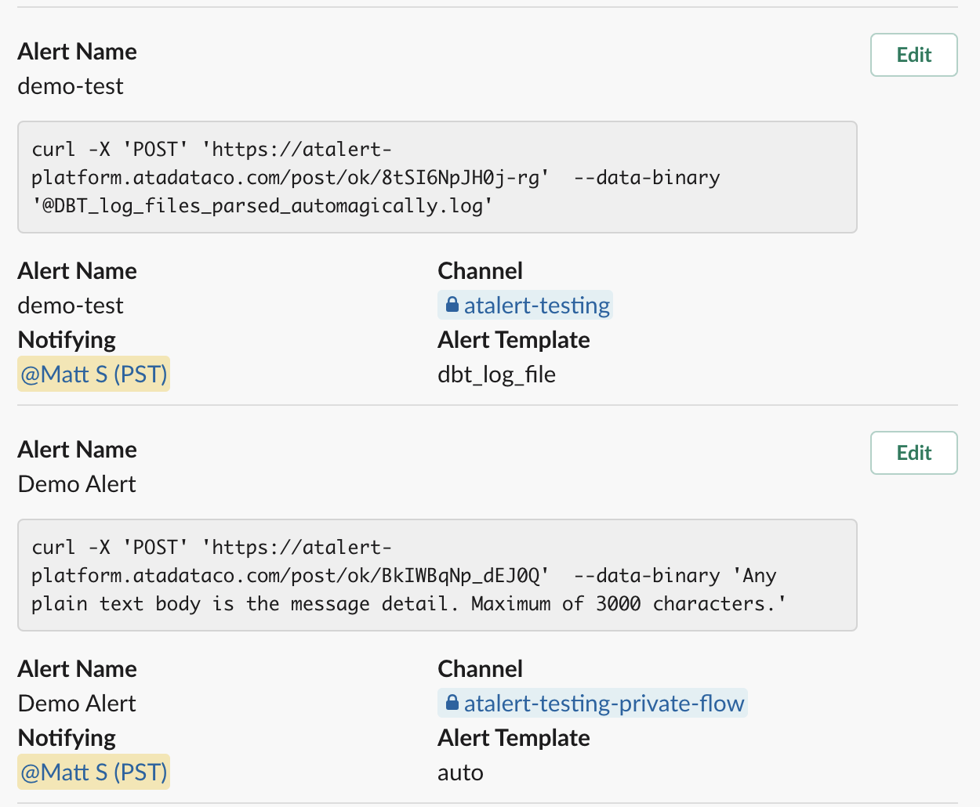Click the lock icon beside atalert-testing-private-flow
The width and height of the screenshot is (980, 807).
(x=452, y=703)
